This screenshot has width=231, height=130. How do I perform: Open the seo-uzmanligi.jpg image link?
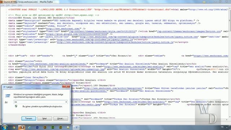(63, 69)
